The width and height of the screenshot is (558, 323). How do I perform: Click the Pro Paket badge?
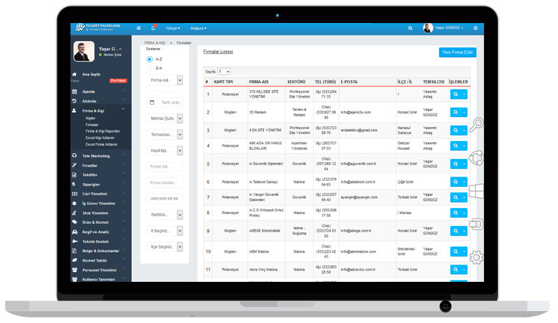[118, 80]
